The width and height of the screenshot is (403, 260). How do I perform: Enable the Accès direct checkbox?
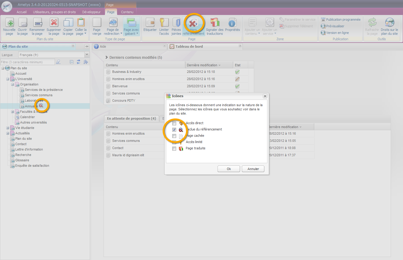[174, 123]
